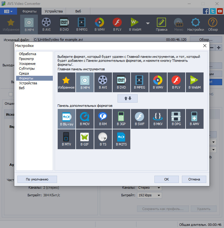Open the Каналы Стерео dropdown
This screenshot has width=224, height=228.
coord(149,188)
